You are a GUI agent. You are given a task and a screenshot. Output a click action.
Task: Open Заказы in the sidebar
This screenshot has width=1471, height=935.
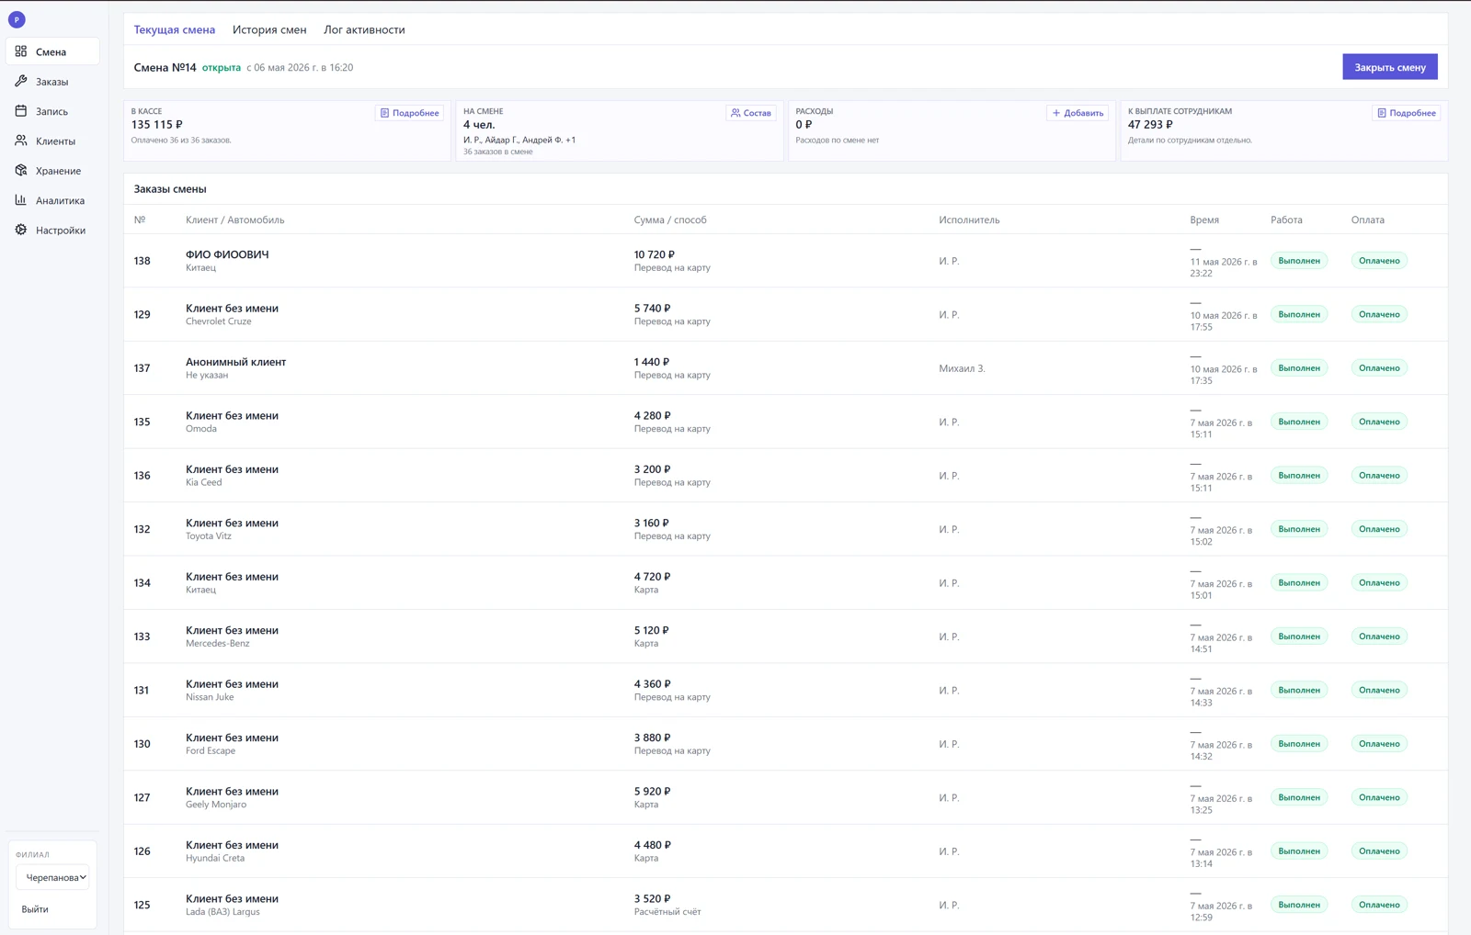coord(52,82)
